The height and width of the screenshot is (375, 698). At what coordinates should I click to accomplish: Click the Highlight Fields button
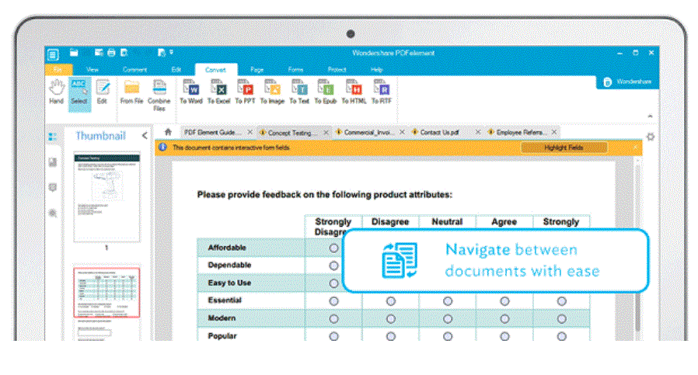(564, 148)
